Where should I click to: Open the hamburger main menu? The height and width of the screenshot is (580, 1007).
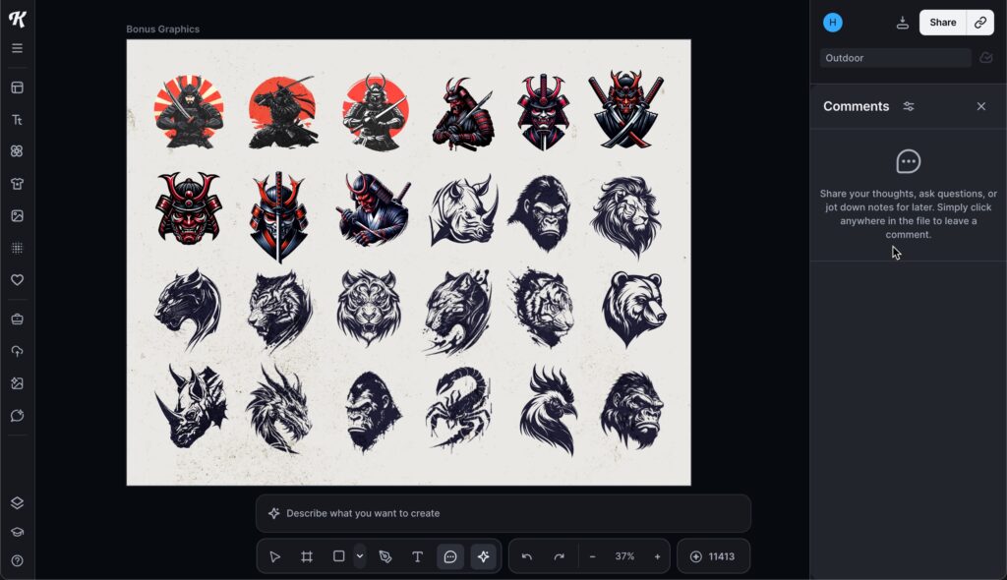(x=18, y=49)
